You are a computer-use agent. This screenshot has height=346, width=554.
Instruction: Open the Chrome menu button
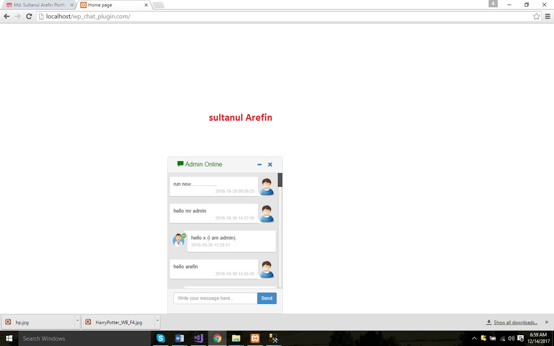pos(547,17)
